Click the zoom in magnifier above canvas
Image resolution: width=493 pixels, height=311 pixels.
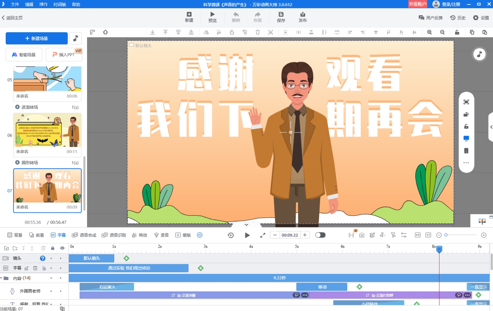coord(429,32)
